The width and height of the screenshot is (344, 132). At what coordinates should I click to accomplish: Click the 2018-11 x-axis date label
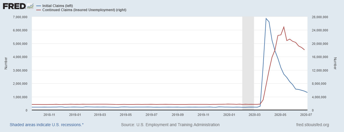(x=49, y=115)
